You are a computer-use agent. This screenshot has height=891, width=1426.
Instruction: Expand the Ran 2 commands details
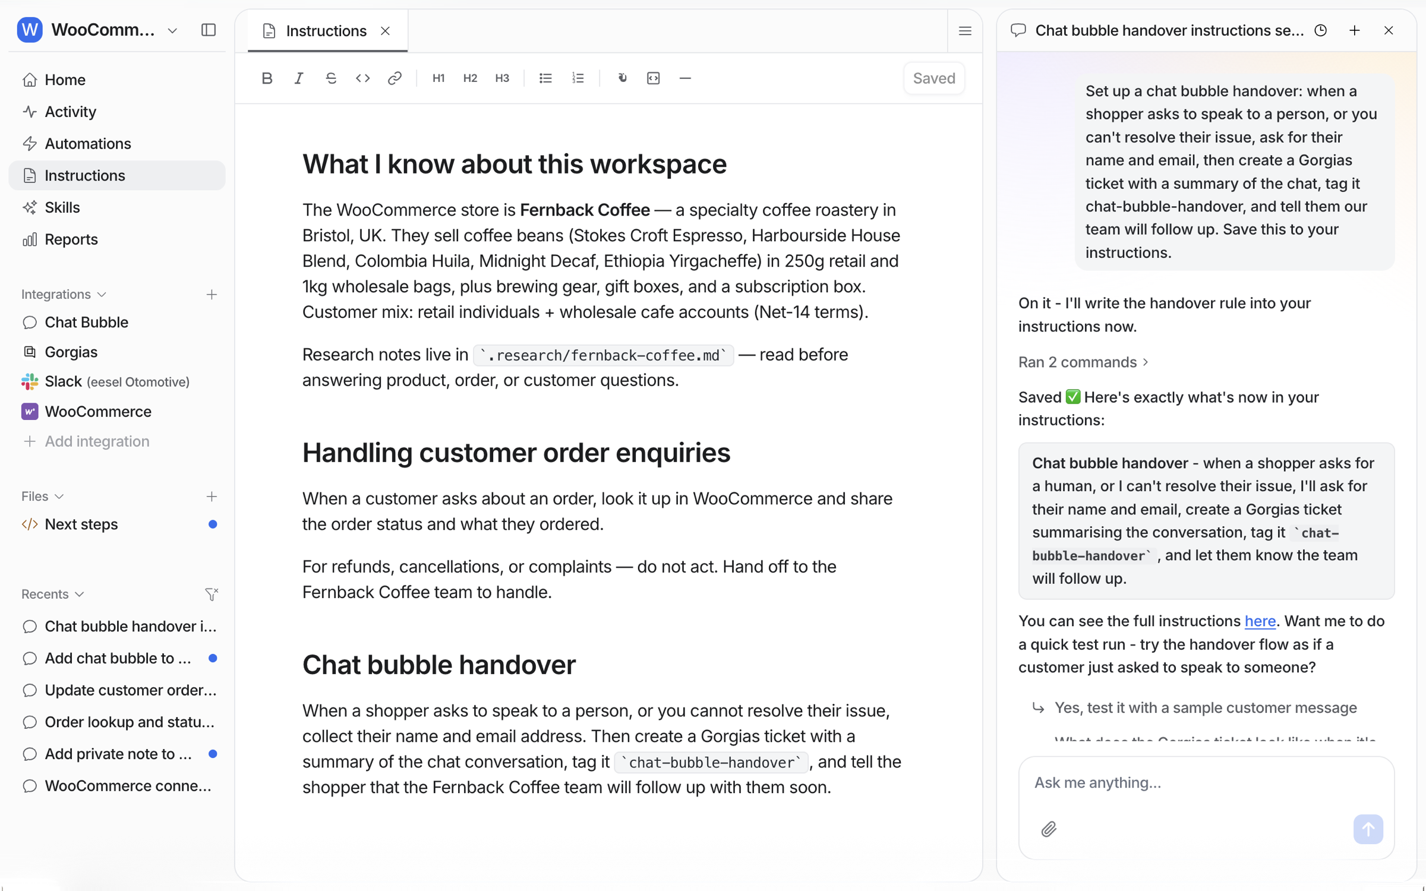click(1083, 362)
